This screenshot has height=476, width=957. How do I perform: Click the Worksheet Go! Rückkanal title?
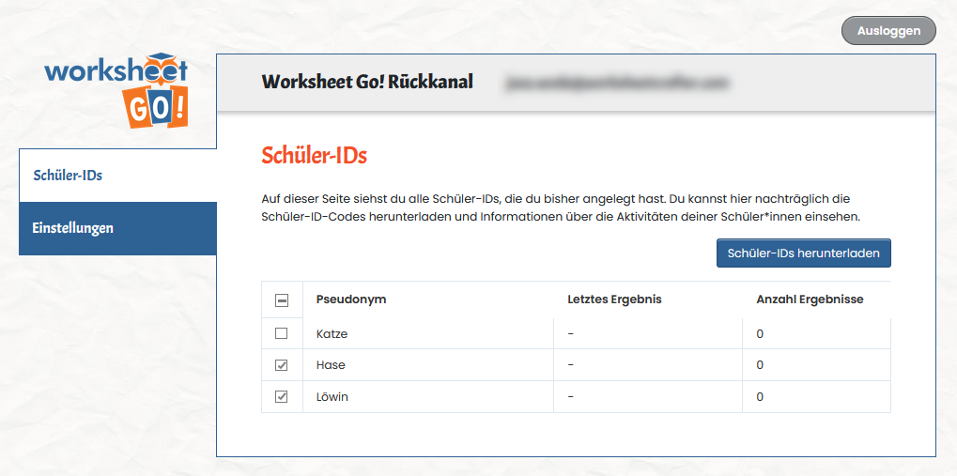click(367, 82)
